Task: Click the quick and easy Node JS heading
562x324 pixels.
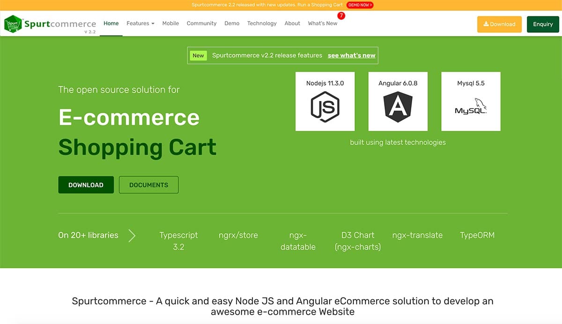Action: 282,306
